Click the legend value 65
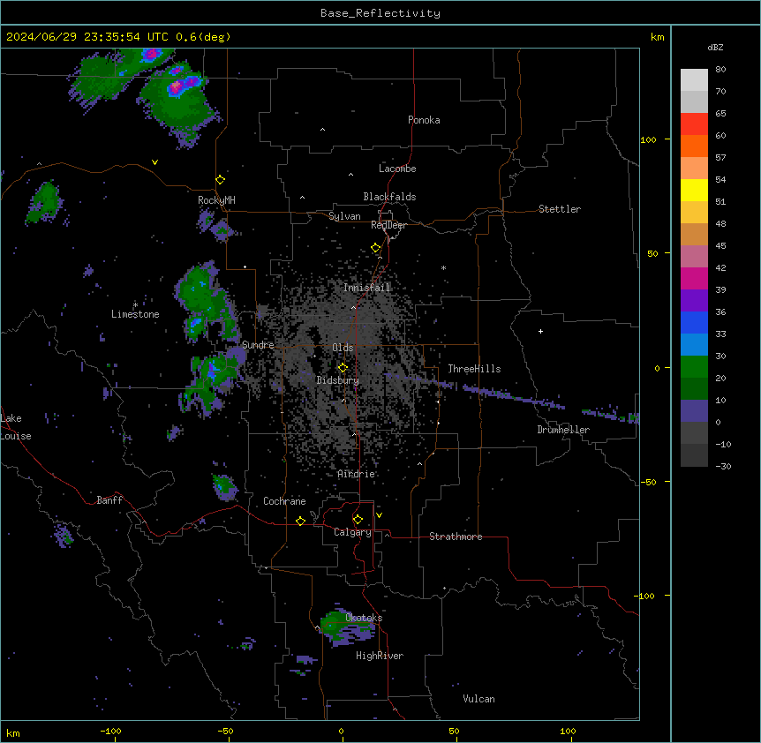 720,114
